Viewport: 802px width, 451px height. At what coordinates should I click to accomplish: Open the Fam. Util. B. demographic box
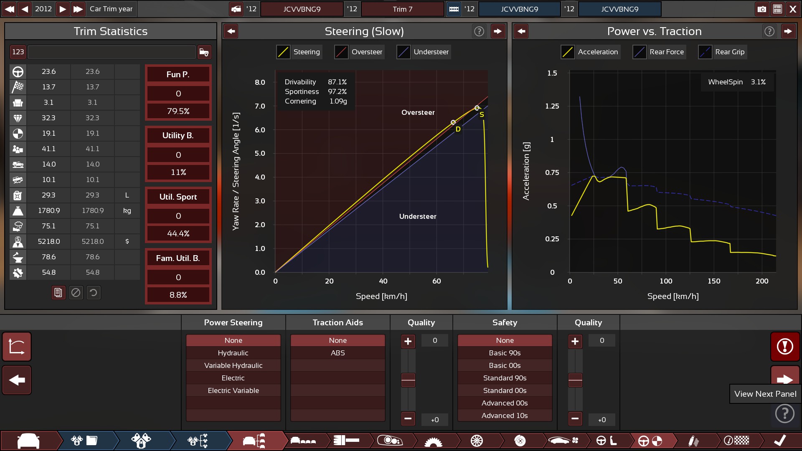click(x=178, y=276)
